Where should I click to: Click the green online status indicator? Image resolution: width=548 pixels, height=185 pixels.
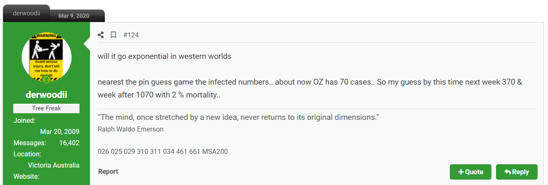(47, 79)
